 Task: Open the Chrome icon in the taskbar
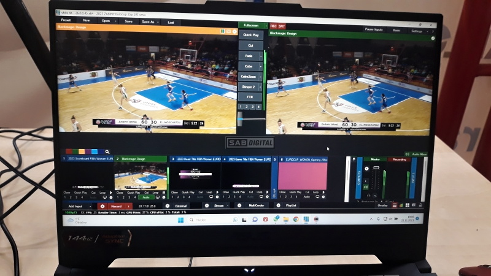pos(295,220)
